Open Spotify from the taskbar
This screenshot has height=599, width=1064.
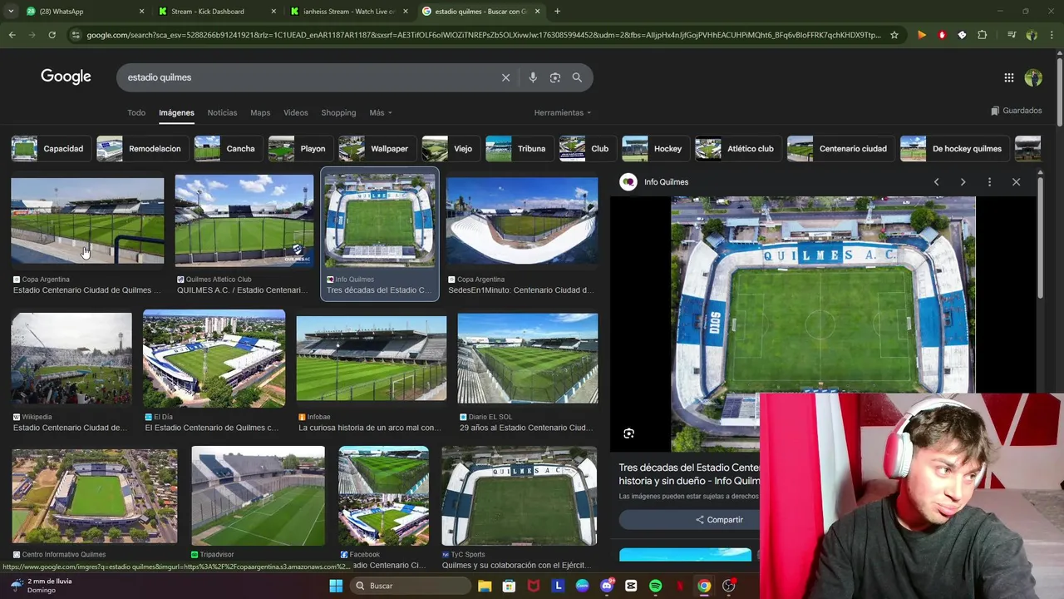coord(655,586)
